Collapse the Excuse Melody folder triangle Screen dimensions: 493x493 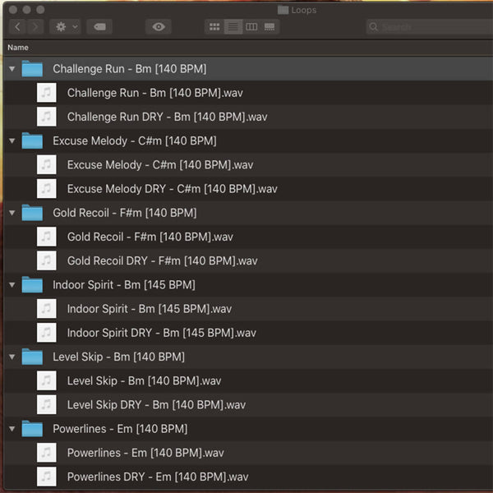coord(12,141)
